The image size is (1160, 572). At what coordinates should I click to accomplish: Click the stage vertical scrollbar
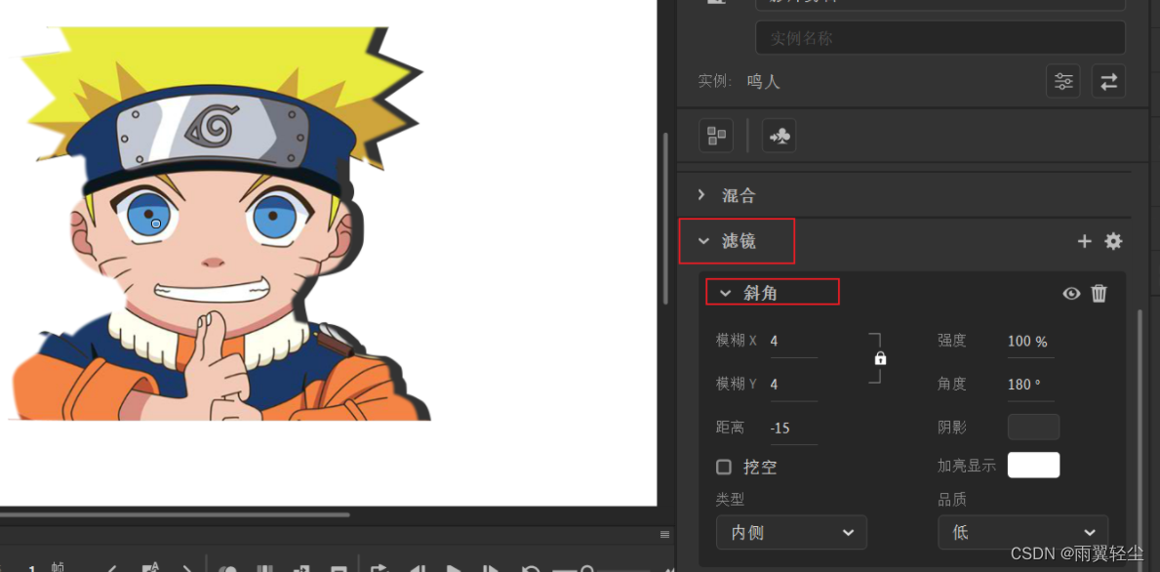point(665,219)
